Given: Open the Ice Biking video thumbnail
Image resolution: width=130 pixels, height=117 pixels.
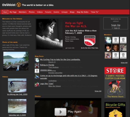Looking at the screenshot, I should [x=17, y=85].
